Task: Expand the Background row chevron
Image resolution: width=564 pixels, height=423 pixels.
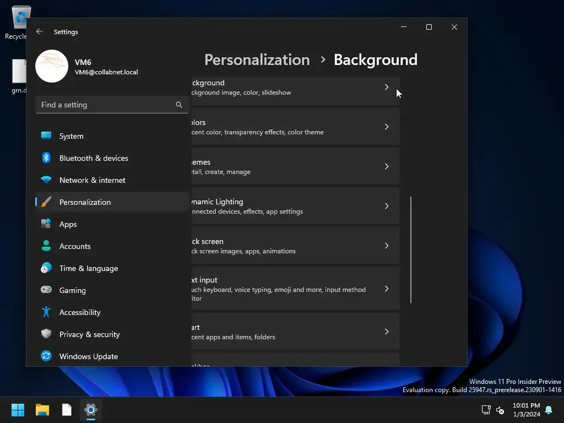Action: click(386, 87)
